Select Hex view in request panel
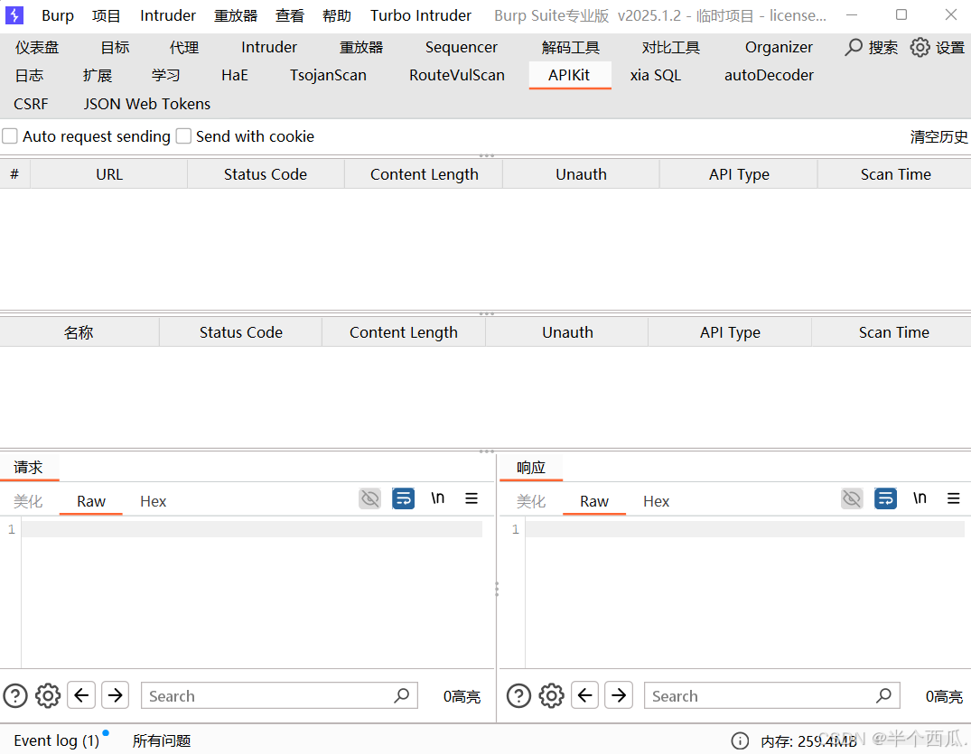Viewport: 971px width, 754px height. 154,501
